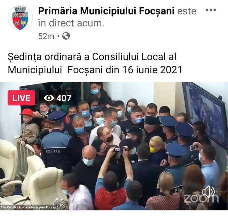
Task: Click the 407 viewers number
Action: pos(64,98)
